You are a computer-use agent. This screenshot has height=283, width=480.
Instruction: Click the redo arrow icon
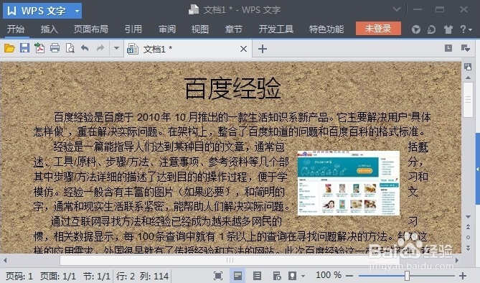coord(100,48)
